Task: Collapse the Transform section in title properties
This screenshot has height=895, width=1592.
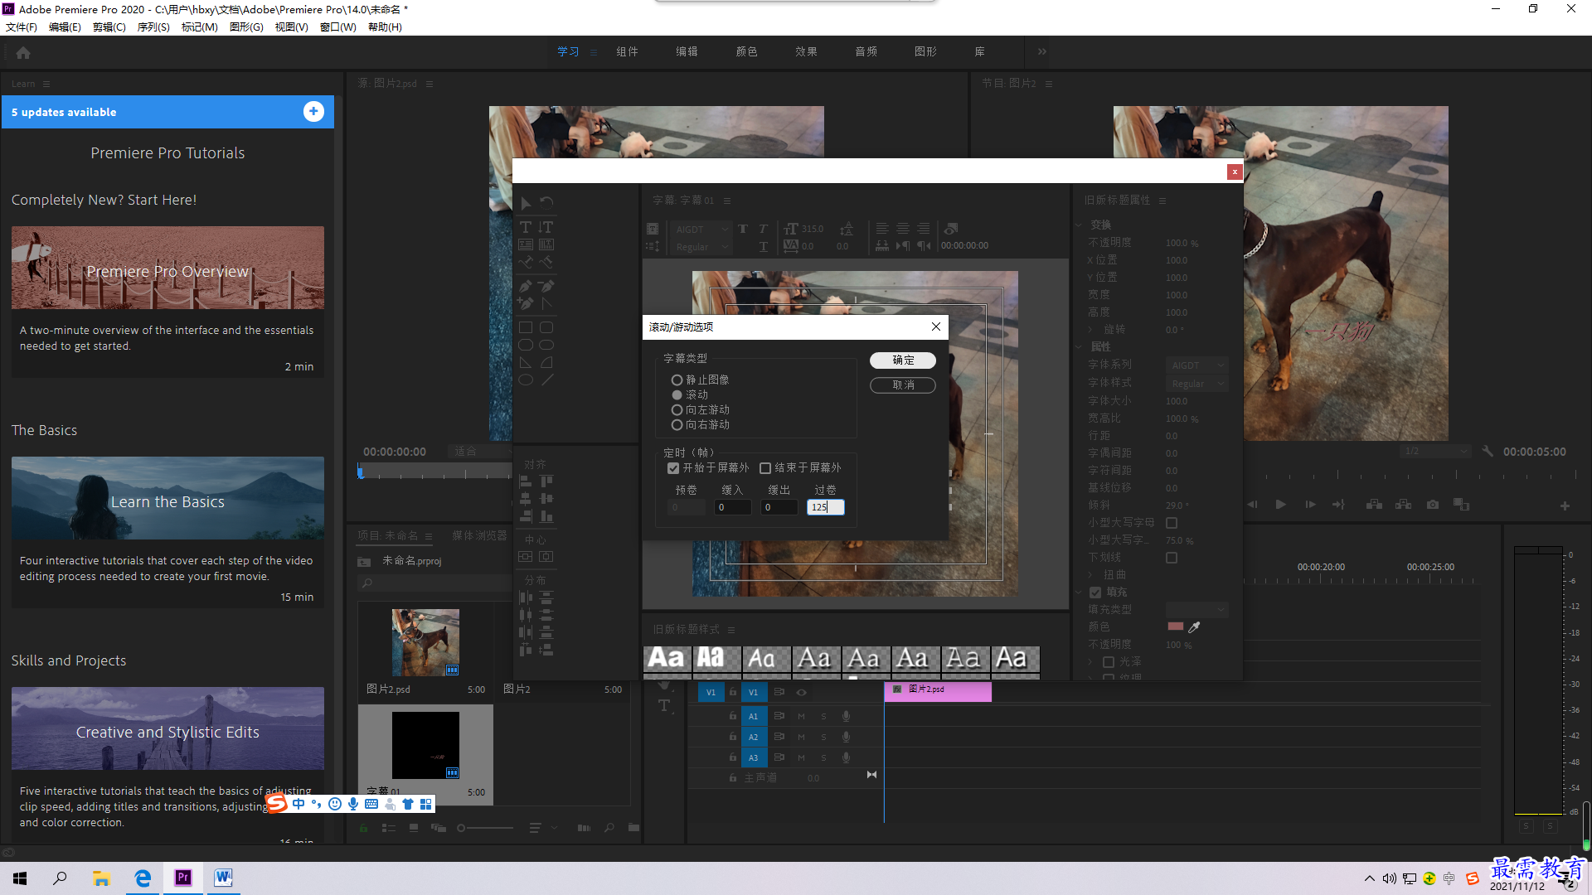Action: [1080, 225]
